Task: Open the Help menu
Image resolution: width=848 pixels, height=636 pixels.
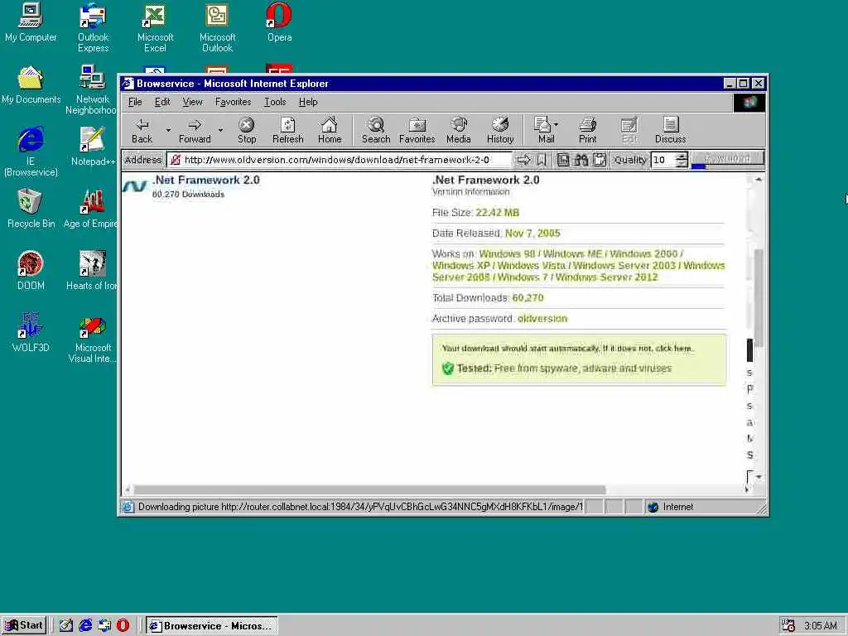Action: point(308,102)
